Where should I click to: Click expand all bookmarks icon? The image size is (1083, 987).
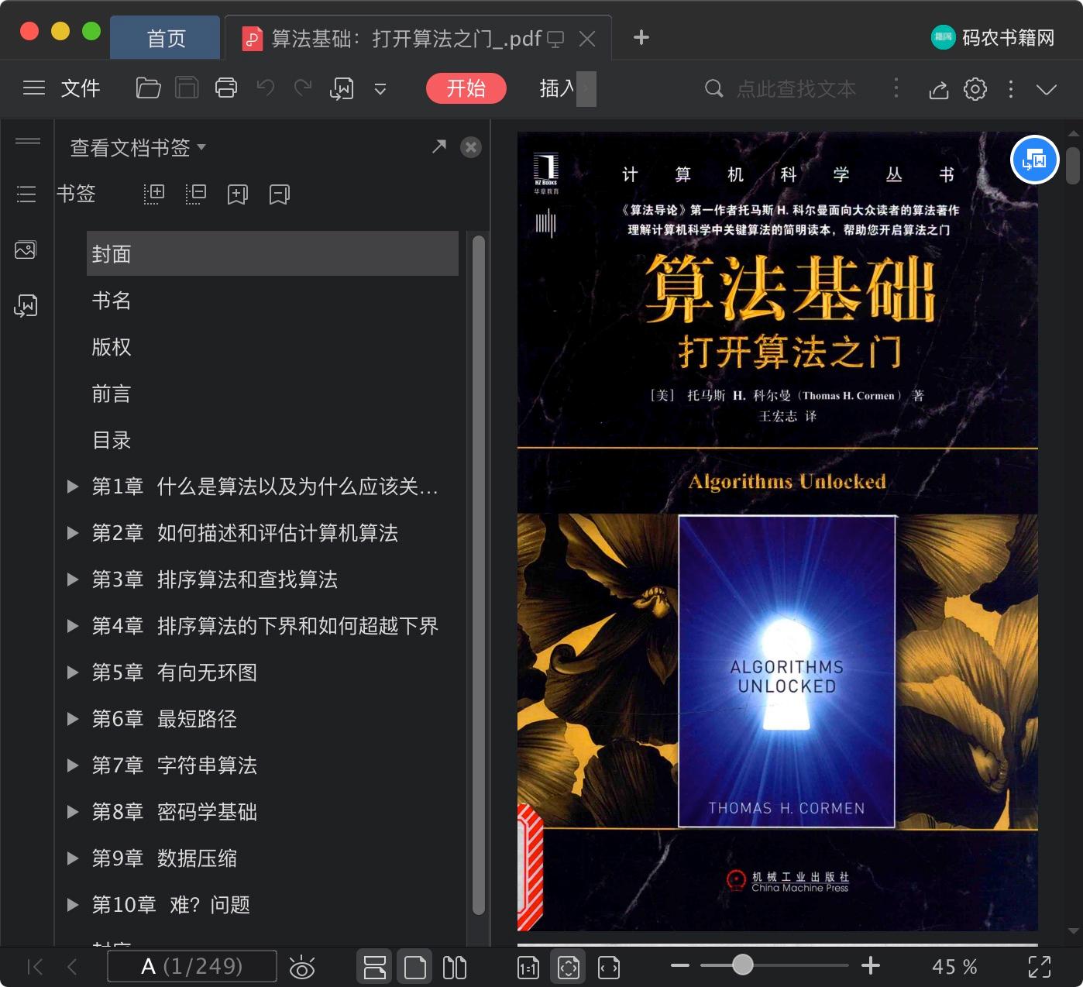pos(154,194)
